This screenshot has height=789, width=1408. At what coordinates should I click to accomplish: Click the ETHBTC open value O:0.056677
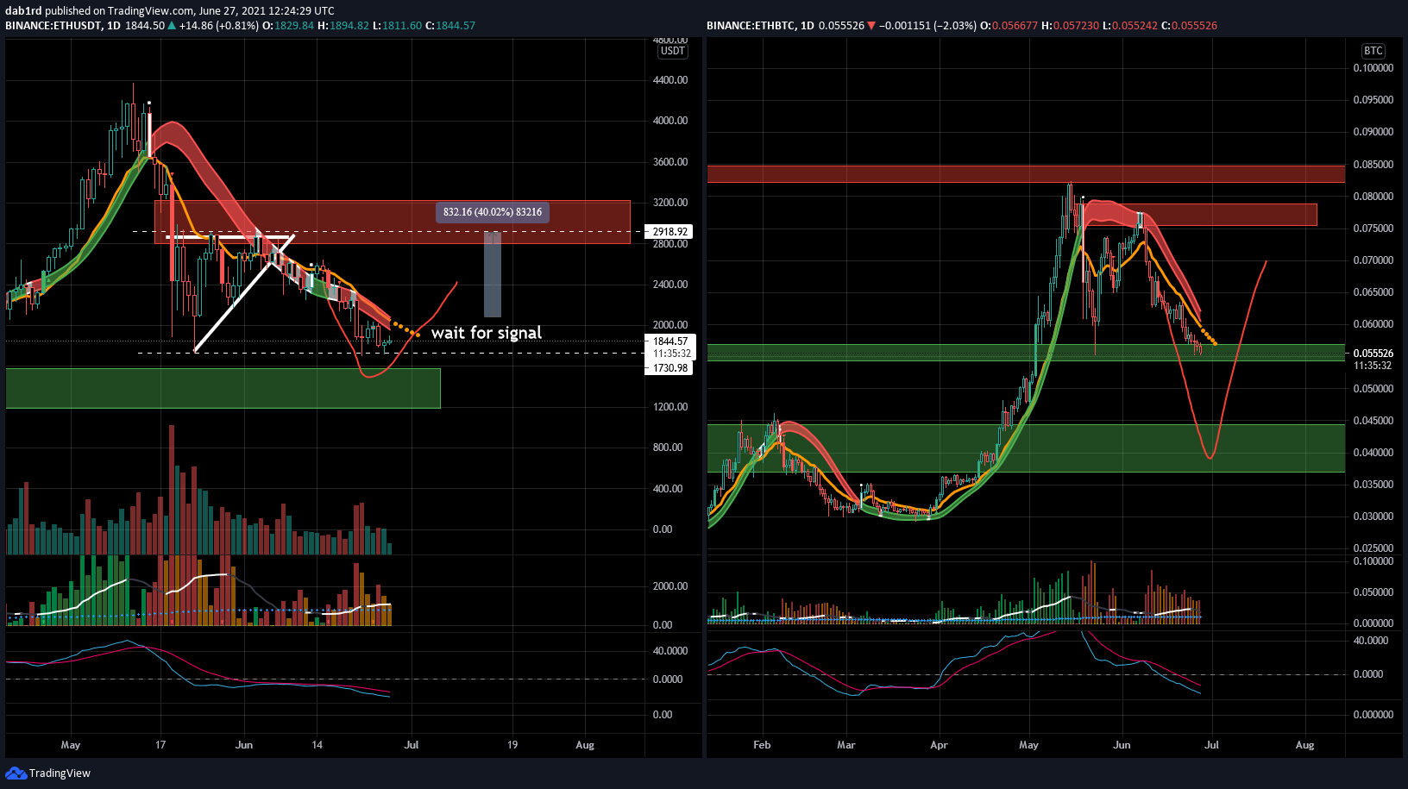tap(1009, 26)
